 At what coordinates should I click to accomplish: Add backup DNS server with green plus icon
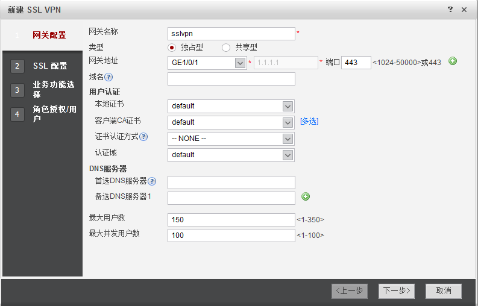coord(306,196)
